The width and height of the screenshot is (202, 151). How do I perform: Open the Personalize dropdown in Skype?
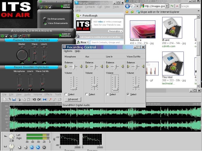tap(116, 31)
